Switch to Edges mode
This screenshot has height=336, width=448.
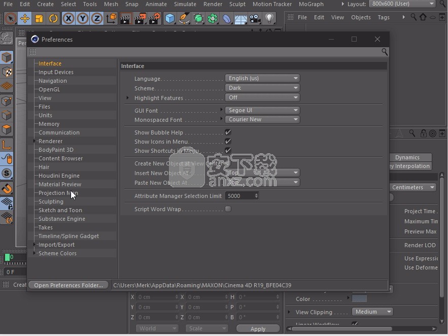point(7,115)
